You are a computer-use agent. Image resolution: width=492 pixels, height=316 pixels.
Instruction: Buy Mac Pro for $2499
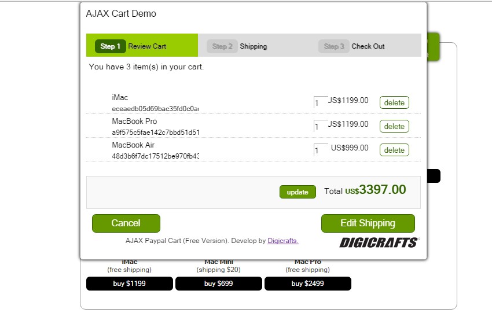pyautogui.click(x=307, y=284)
